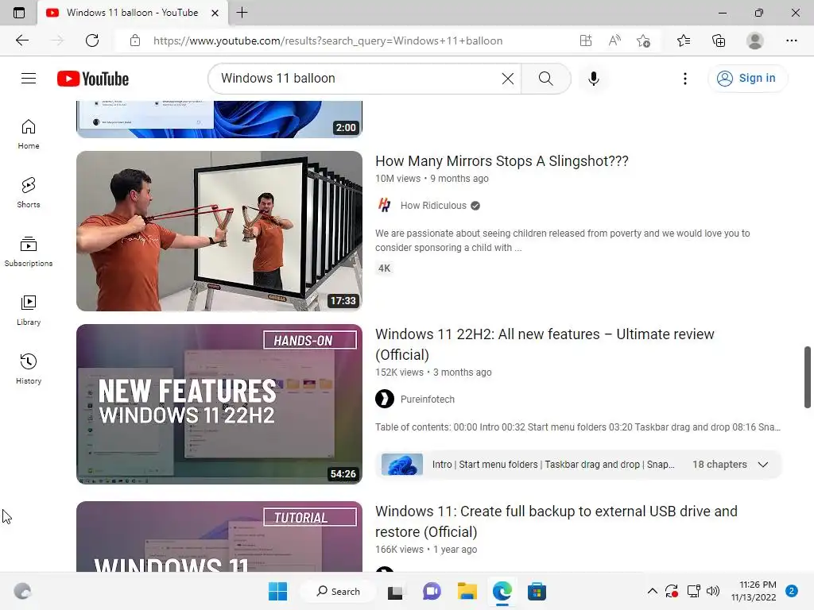Add this page to favorites star

643,41
